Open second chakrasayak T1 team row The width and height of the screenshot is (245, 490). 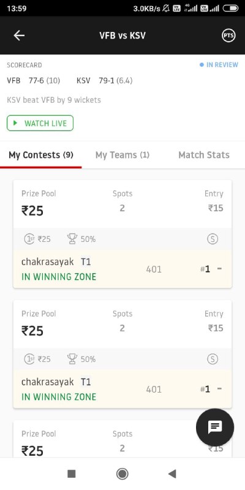click(123, 389)
